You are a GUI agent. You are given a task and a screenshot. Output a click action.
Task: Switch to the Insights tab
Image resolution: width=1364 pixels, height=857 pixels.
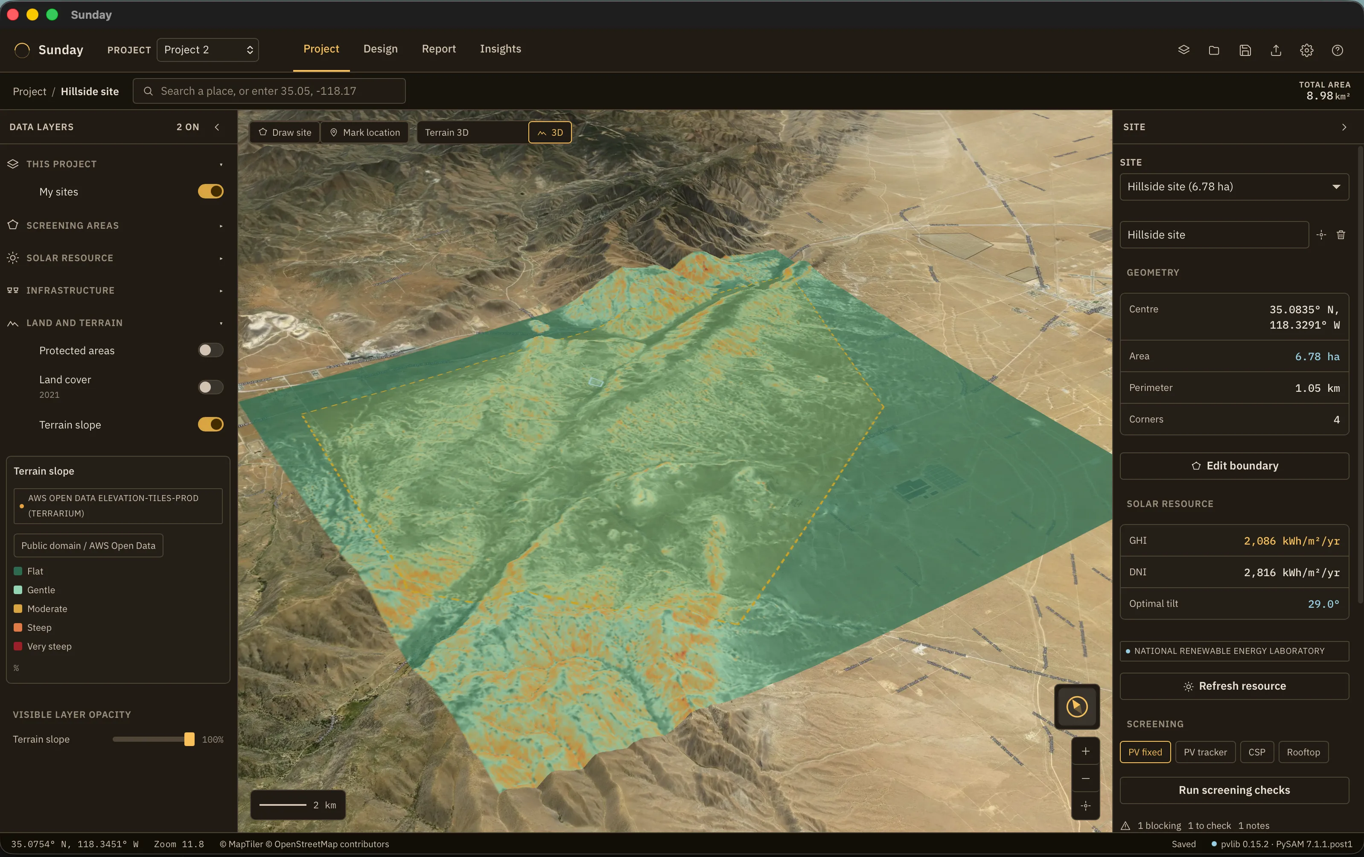[500, 49]
